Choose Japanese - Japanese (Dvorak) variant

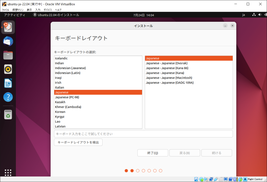(189, 63)
